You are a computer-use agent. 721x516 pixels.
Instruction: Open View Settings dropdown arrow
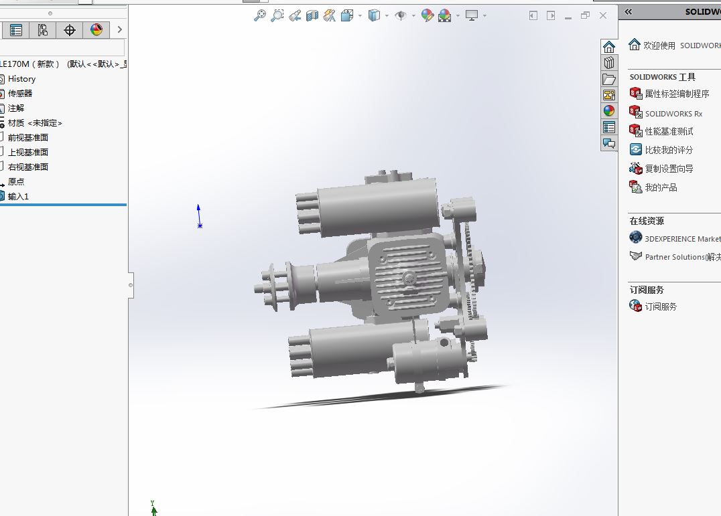[484, 16]
